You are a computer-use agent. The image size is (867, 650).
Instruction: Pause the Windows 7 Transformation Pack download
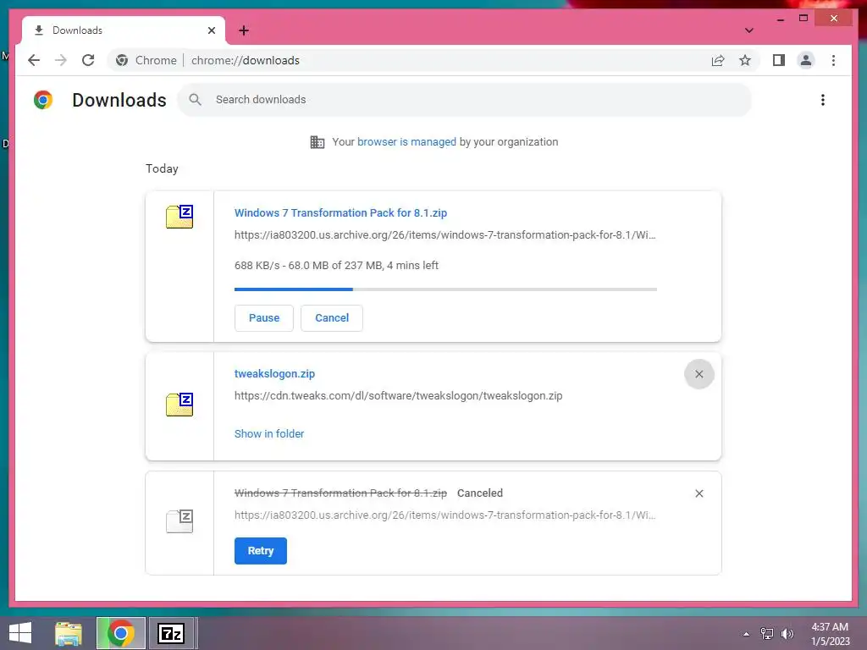point(264,318)
